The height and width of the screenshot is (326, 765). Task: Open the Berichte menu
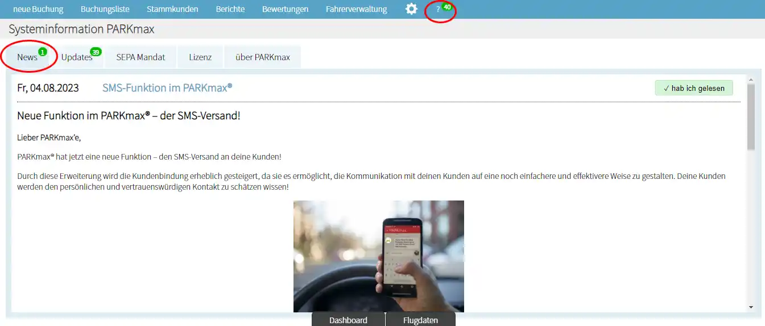(230, 9)
